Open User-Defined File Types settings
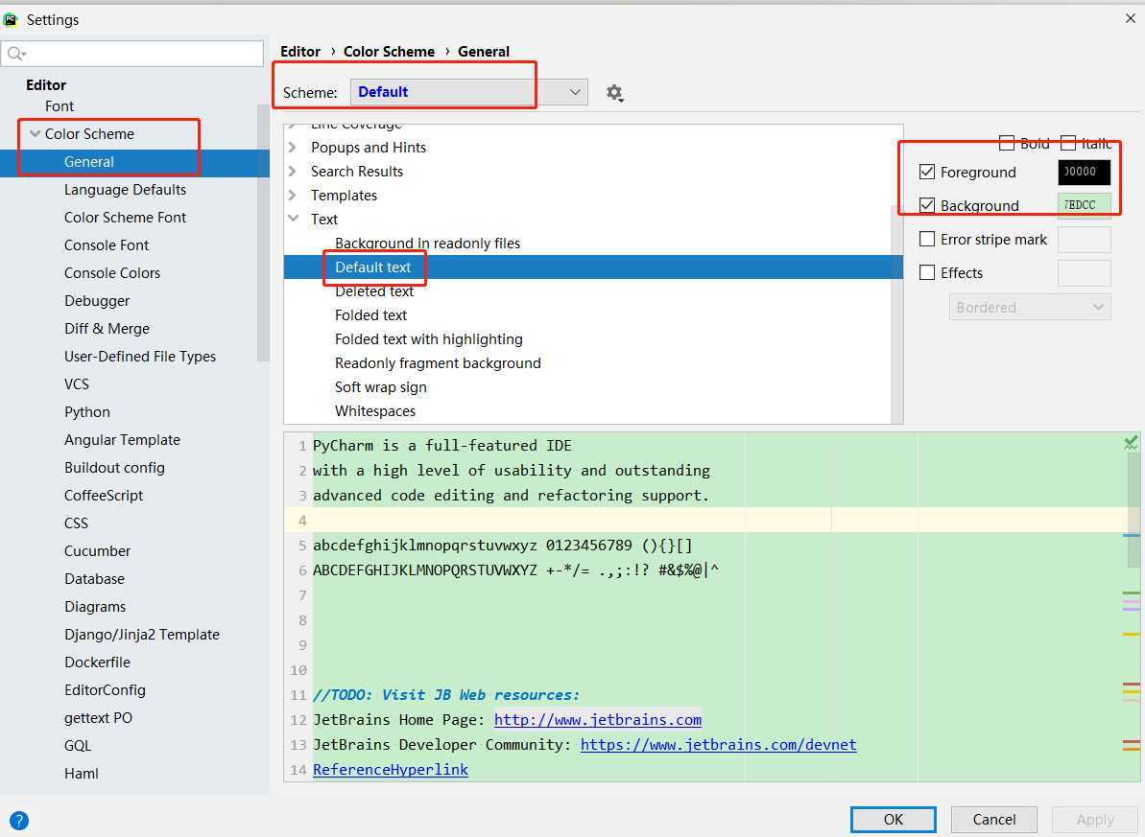 tap(139, 356)
